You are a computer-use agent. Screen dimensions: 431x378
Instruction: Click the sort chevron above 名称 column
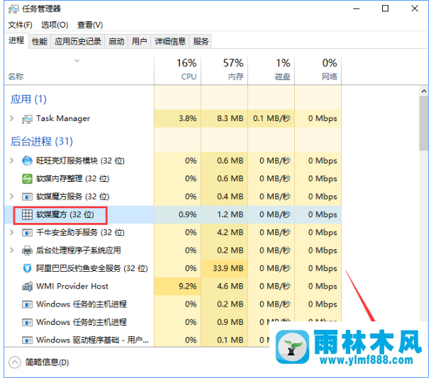click(77, 61)
